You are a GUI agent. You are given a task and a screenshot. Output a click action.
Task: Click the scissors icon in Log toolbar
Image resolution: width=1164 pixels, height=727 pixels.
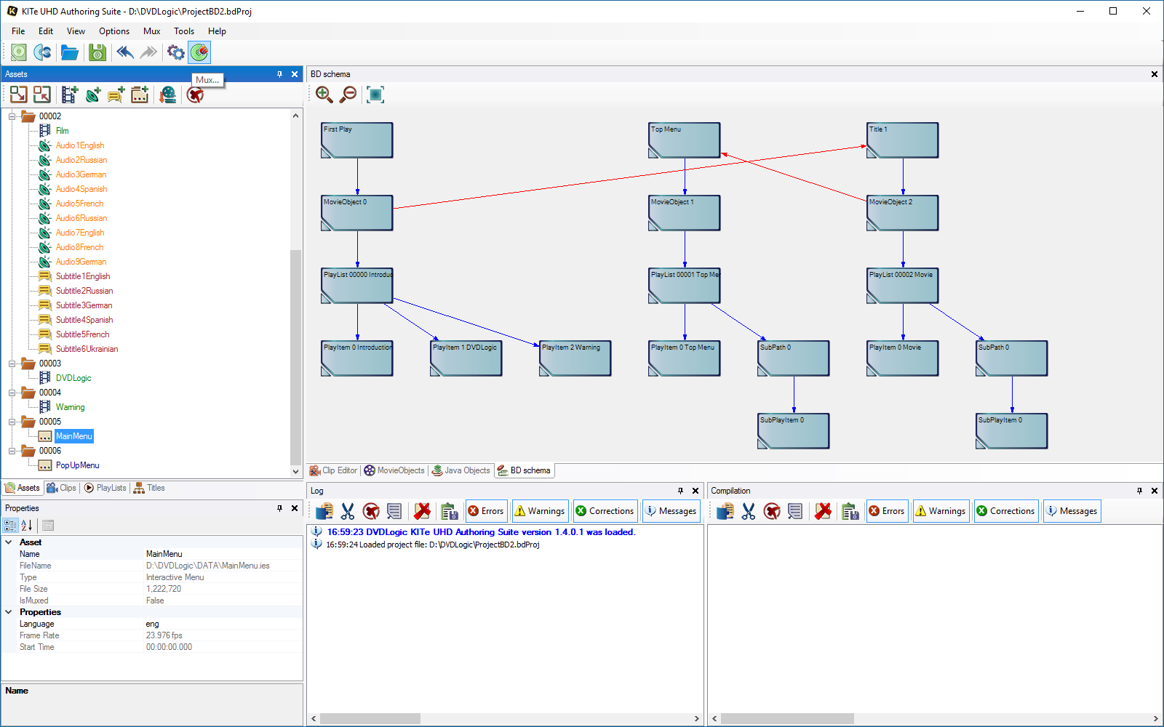(348, 511)
